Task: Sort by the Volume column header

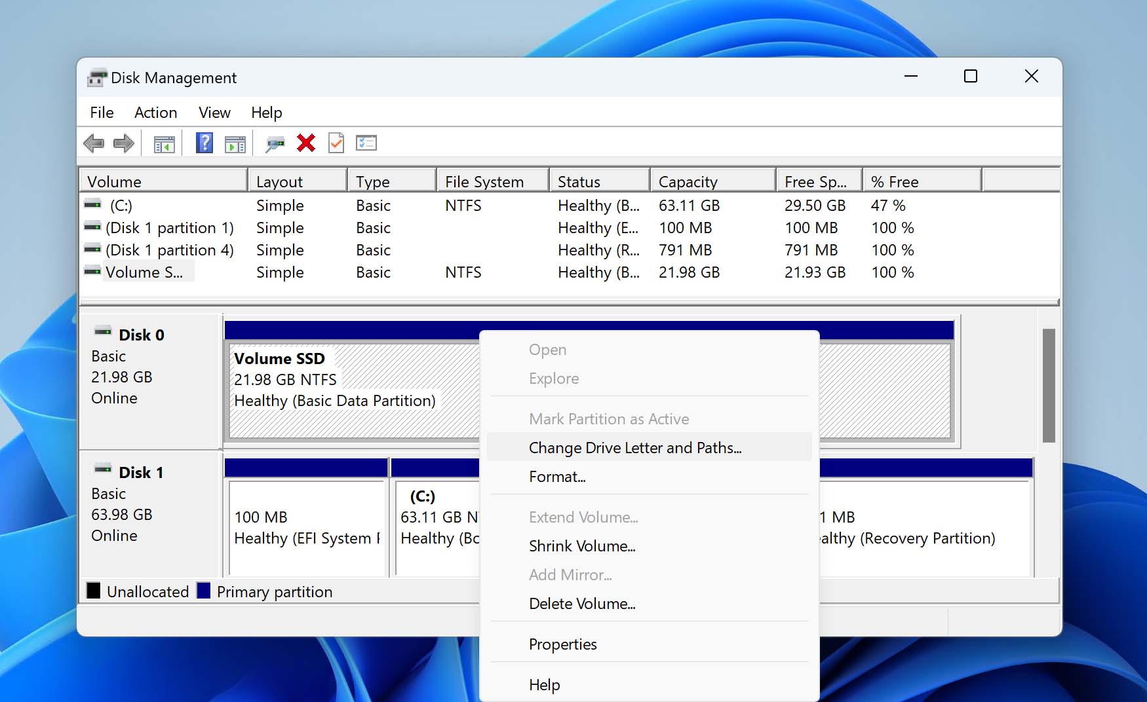Action: click(163, 181)
